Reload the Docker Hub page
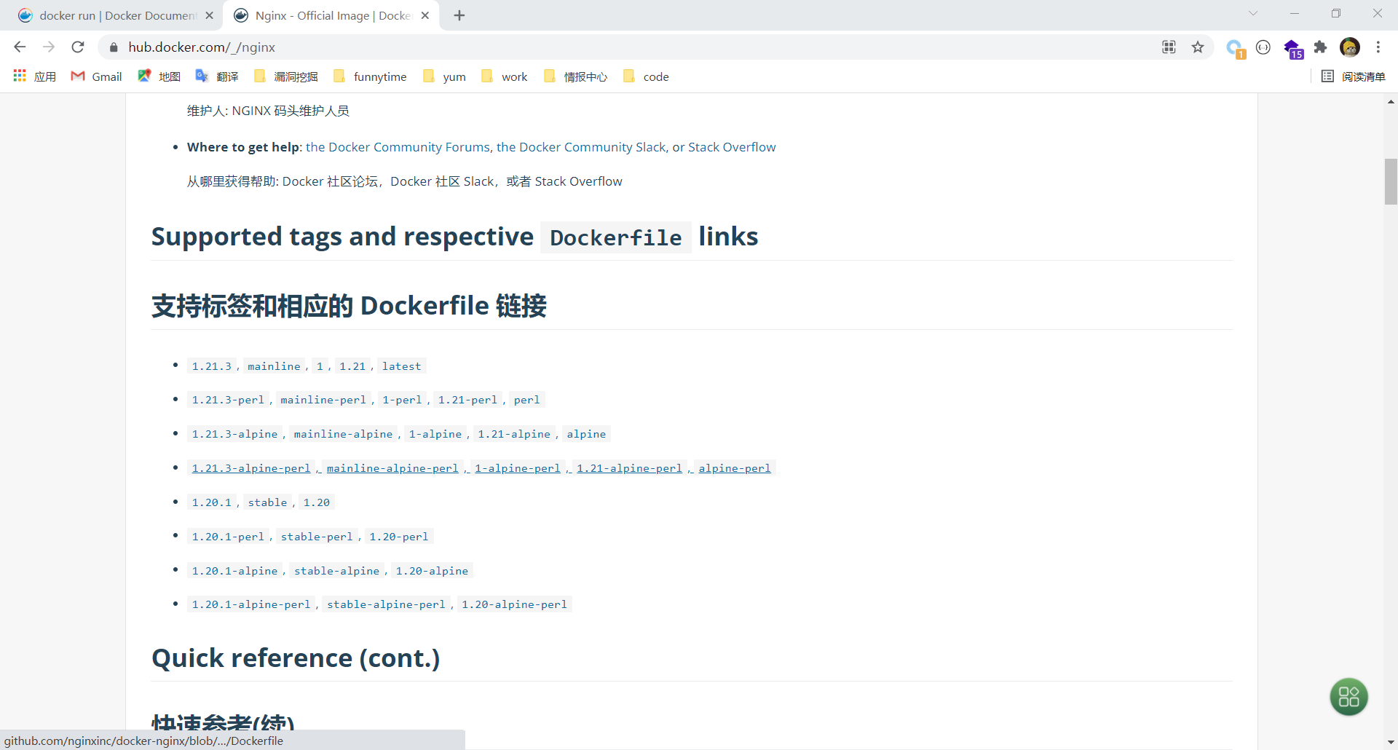This screenshot has width=1398, height=750. pyautogui.click(x=78, y=47)
